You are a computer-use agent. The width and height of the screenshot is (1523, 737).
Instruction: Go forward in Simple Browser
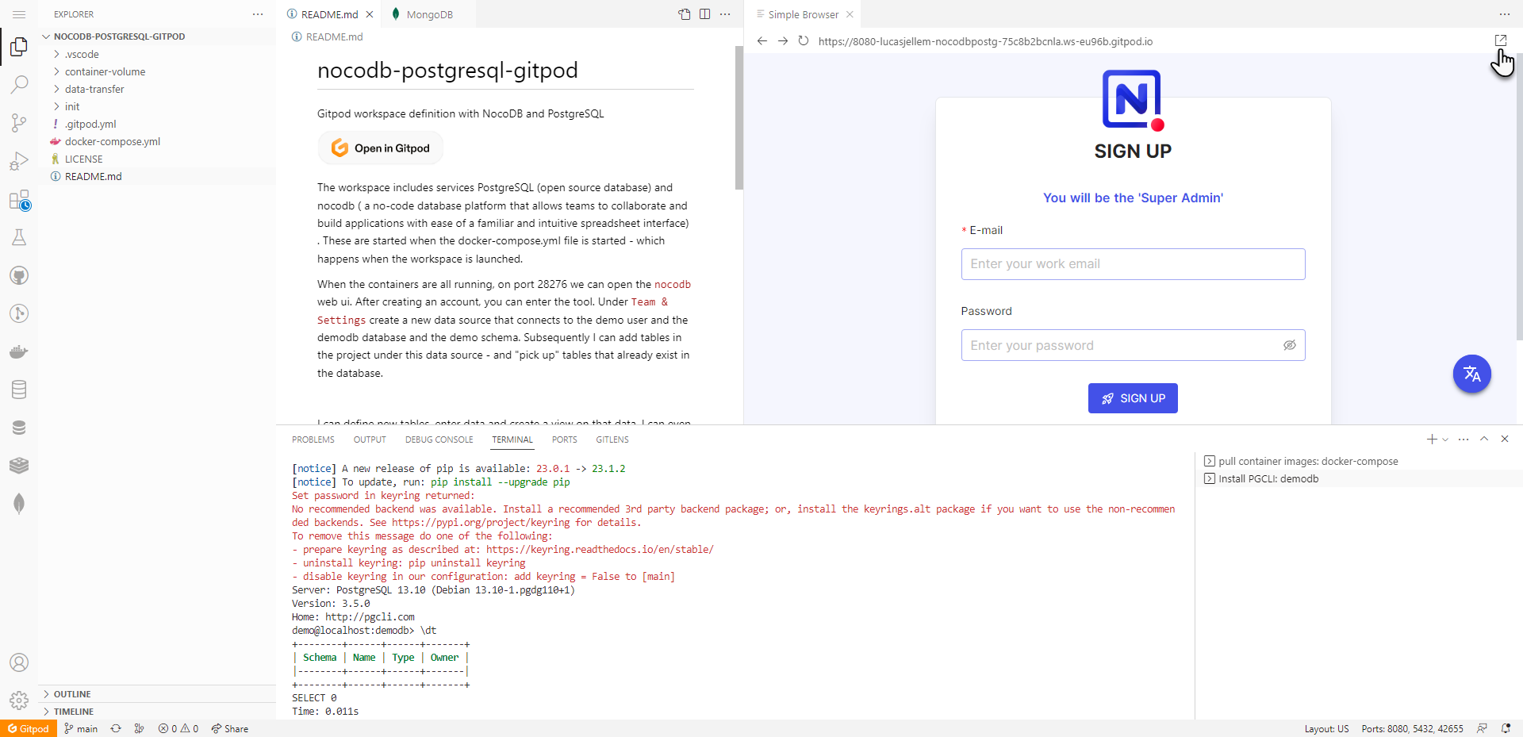[x=783, y=41]
